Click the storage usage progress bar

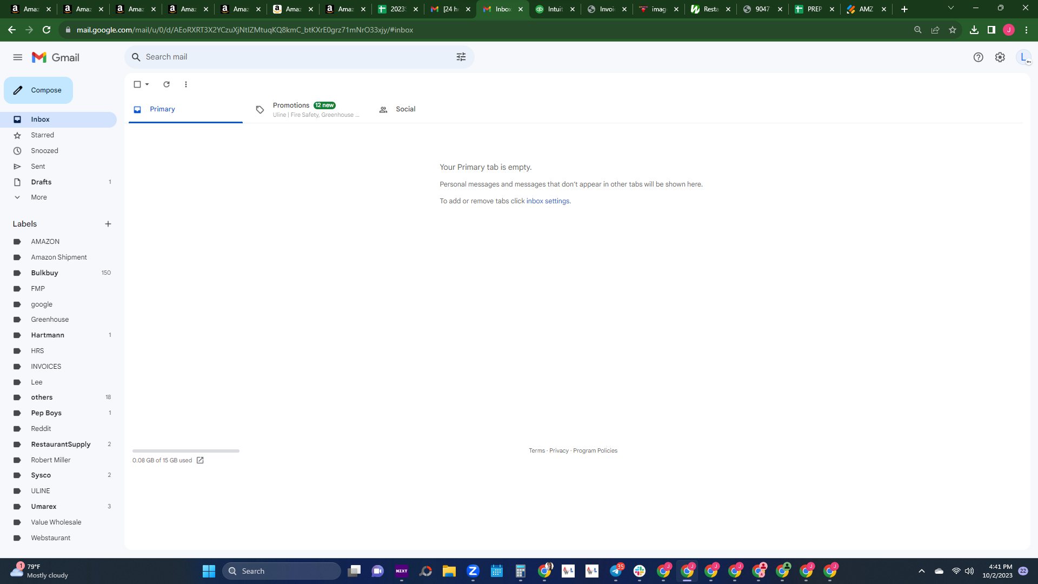pos(186,451)
